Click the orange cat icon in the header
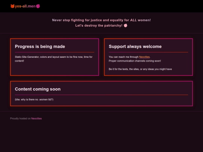Screen dimensions: 203x152 click(x=12, y=6)
